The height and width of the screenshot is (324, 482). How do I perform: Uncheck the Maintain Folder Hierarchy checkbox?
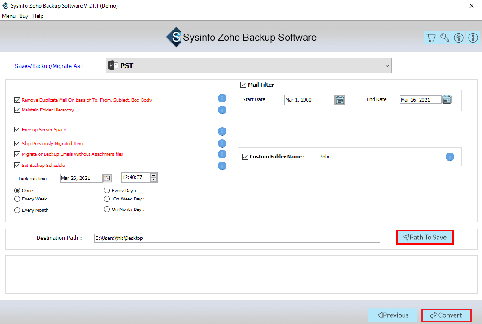tap(17, 110)
